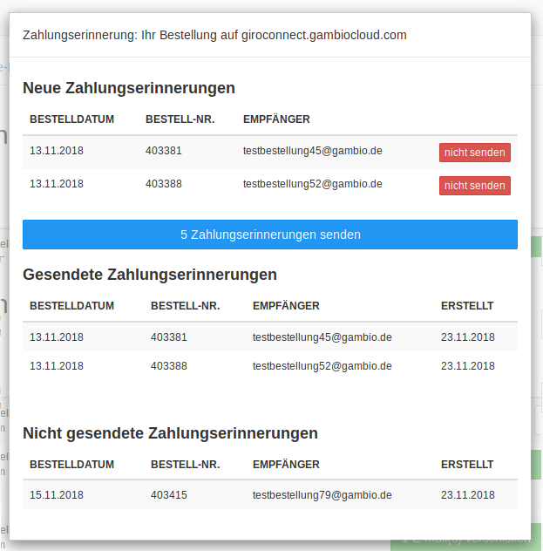Select order number 403415 row
Screen dimensions: 543x551
pos(169,495)
